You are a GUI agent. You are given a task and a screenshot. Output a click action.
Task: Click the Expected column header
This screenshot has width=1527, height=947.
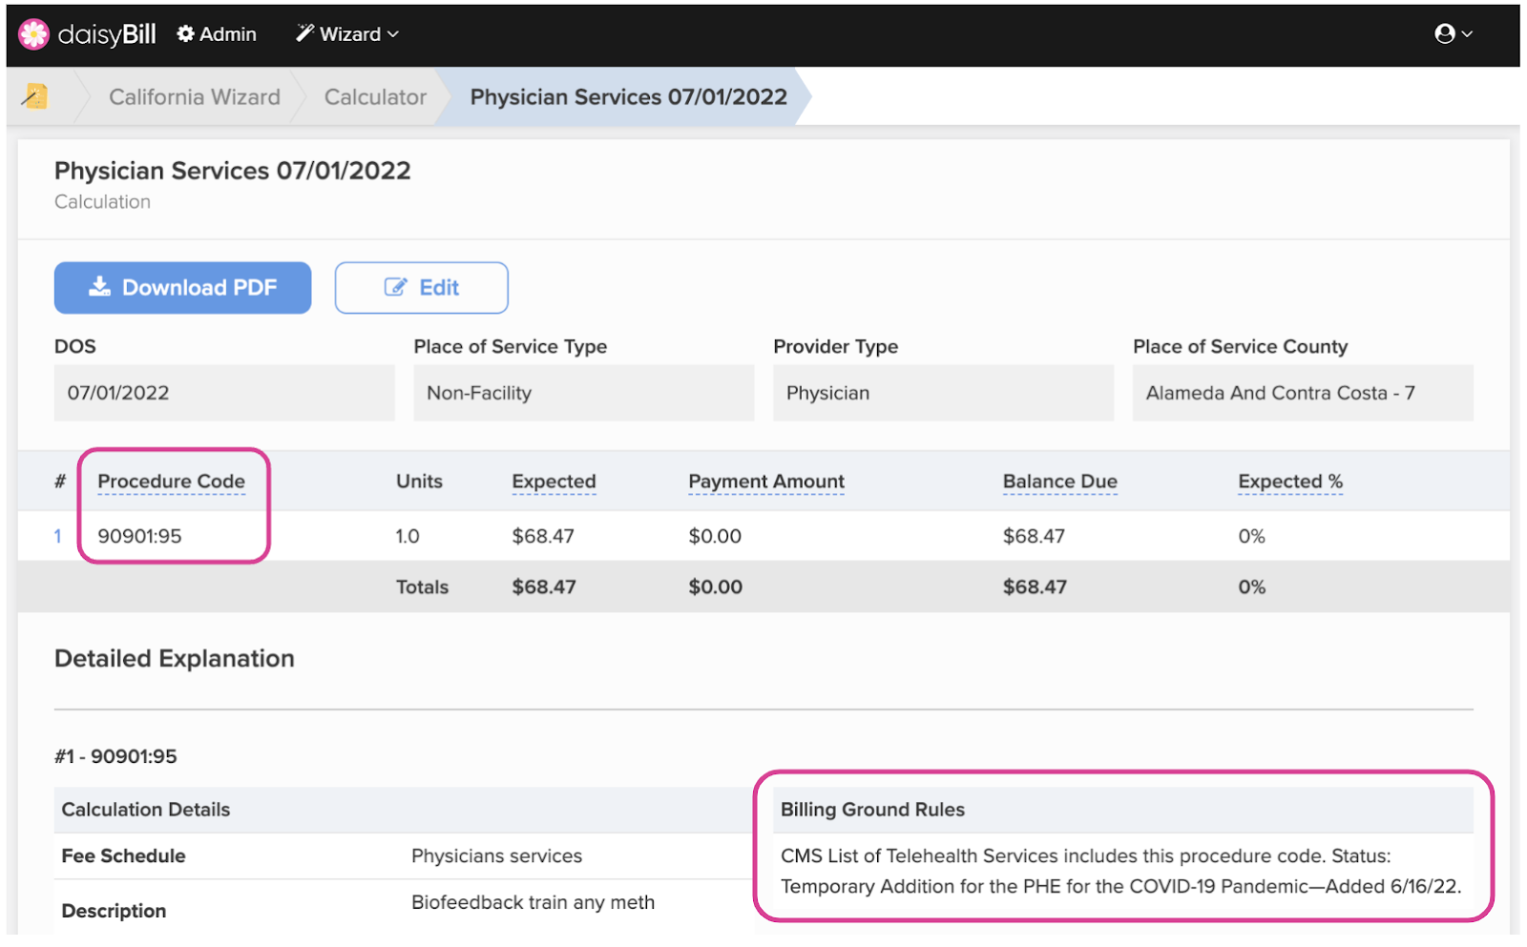(x=554, y=482)
